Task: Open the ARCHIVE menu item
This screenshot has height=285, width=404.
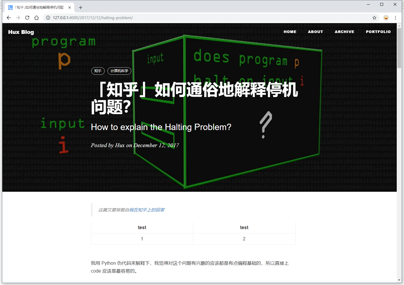Action: pos(344,32)
